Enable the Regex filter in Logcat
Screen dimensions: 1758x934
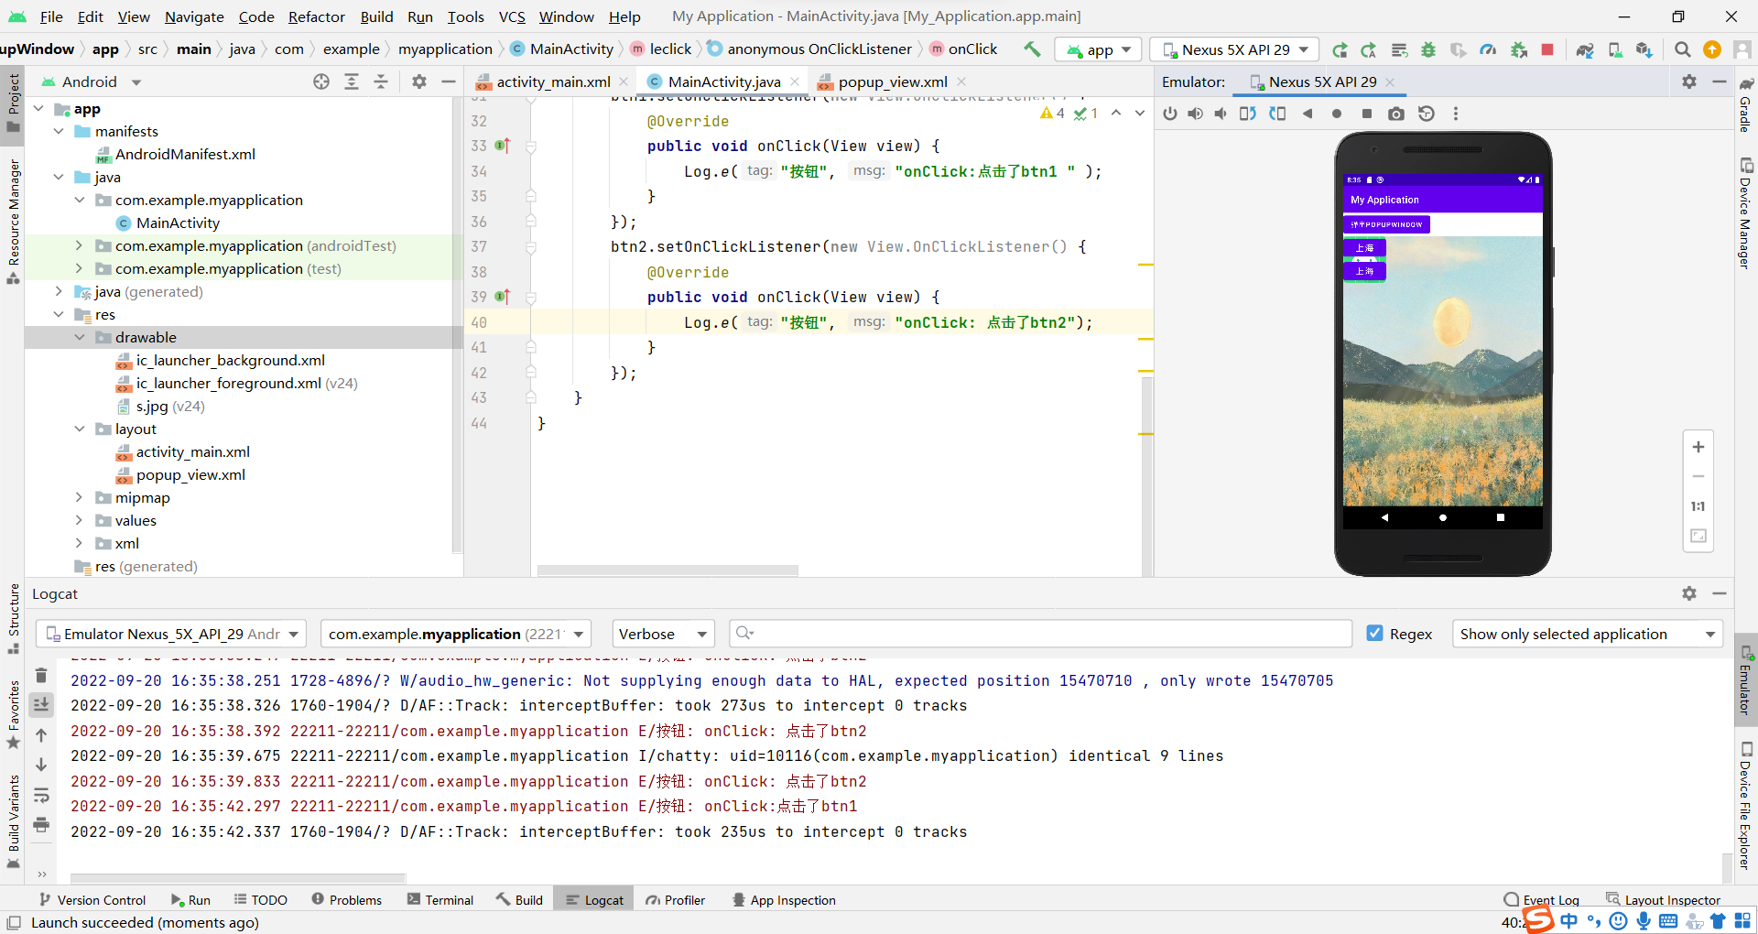click(1375, 633)
